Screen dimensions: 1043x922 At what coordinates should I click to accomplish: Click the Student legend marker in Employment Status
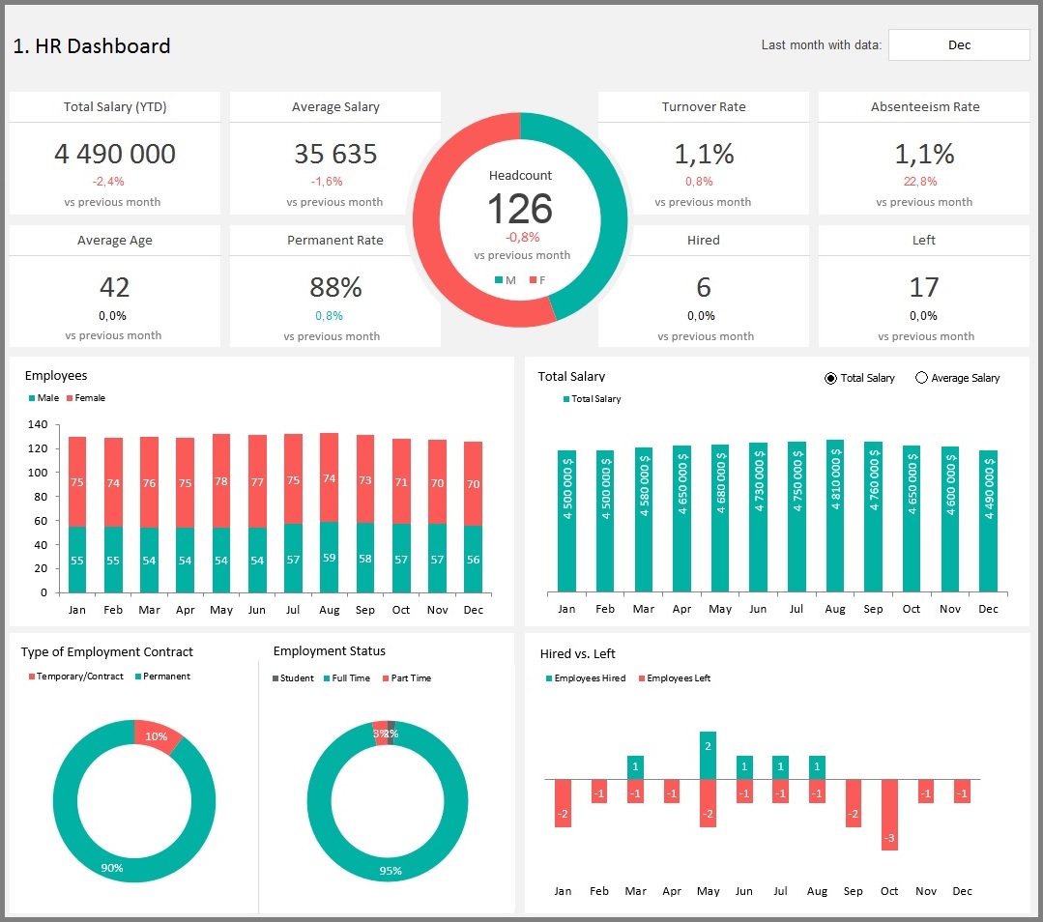pyautogui.click(x=275, y=678)
